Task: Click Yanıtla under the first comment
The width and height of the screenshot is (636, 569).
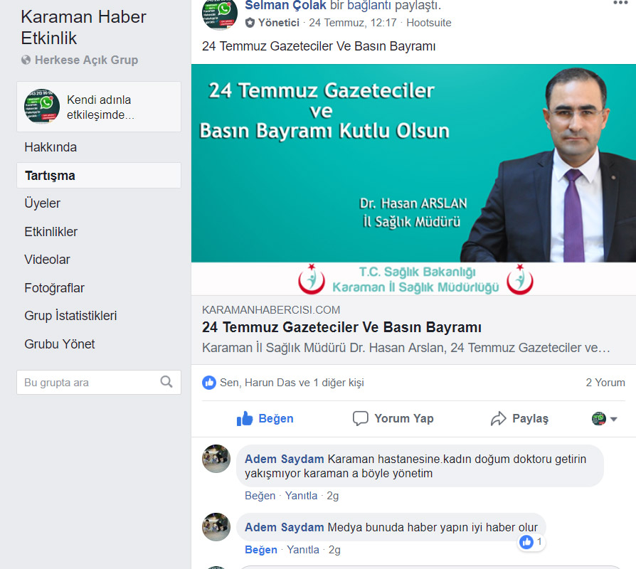Action: [301, 496]
